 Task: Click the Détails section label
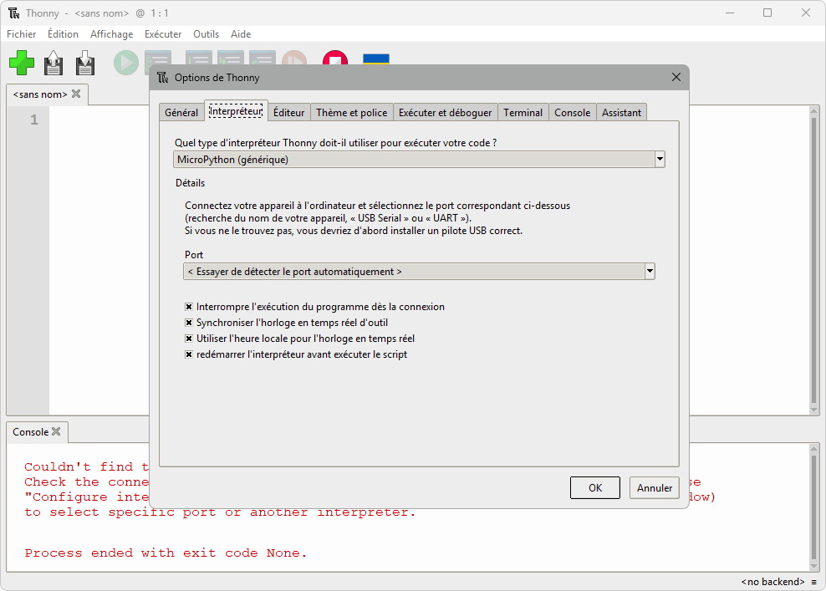(190, 183)
